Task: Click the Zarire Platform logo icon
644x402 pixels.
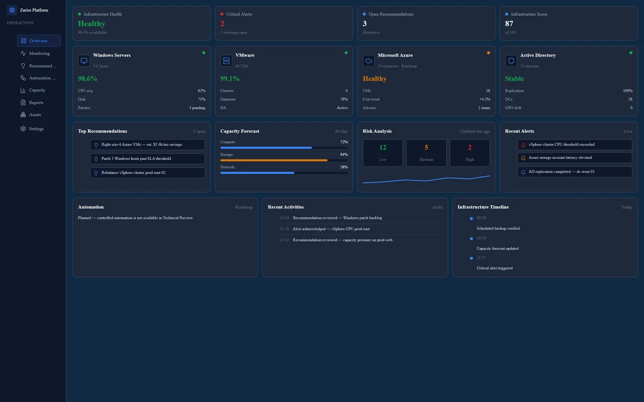Action: (12, 10)
